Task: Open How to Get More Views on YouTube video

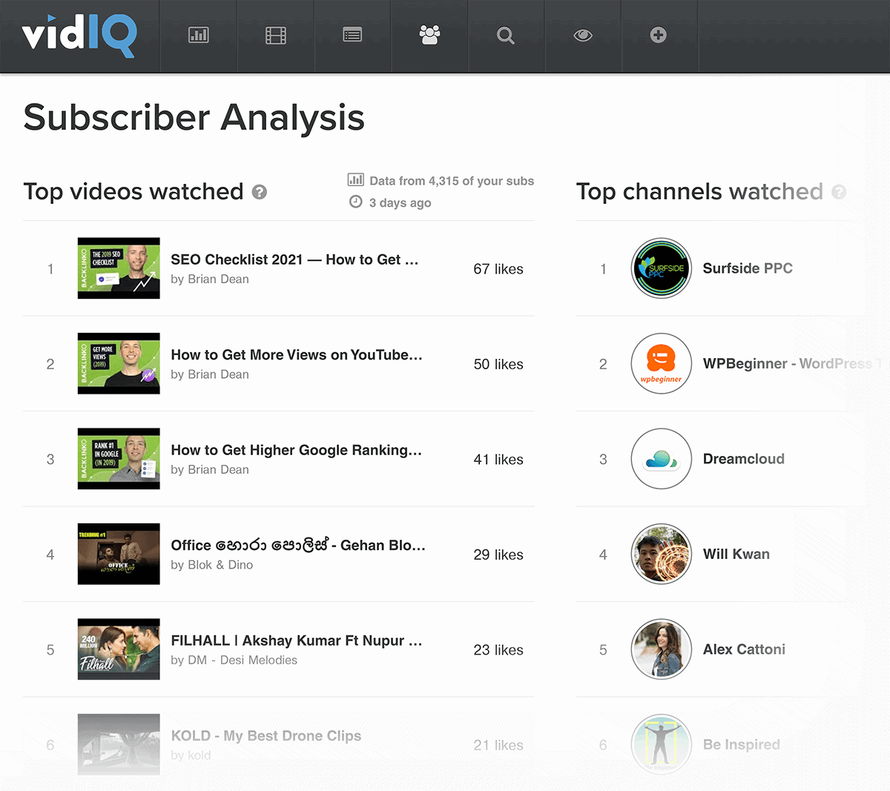Action: tap(297, 355)
